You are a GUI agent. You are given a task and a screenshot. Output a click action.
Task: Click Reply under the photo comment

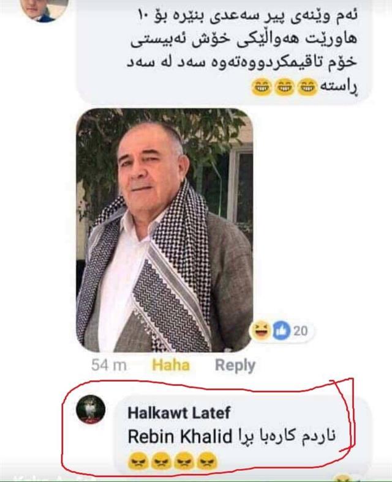235,365
